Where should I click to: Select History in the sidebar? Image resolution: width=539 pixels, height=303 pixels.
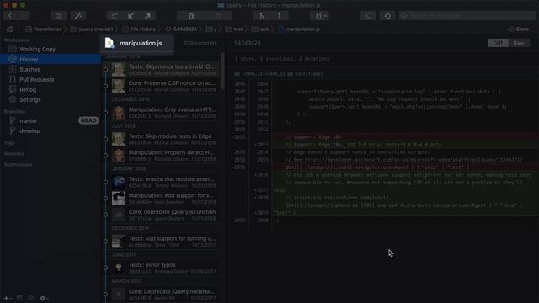51,59
